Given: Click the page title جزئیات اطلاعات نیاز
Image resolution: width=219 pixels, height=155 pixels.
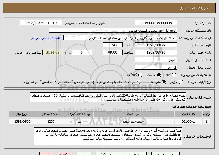Looking at the screenshot, I should point(194,8).
